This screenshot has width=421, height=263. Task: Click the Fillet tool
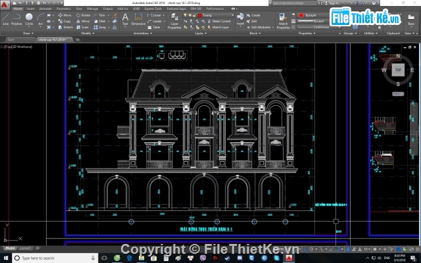point(99,21)
